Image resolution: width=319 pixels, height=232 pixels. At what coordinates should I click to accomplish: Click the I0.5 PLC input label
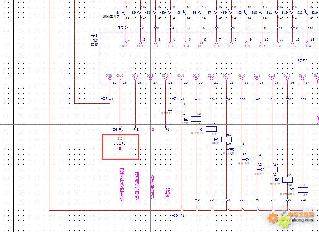tap(201, 46)
